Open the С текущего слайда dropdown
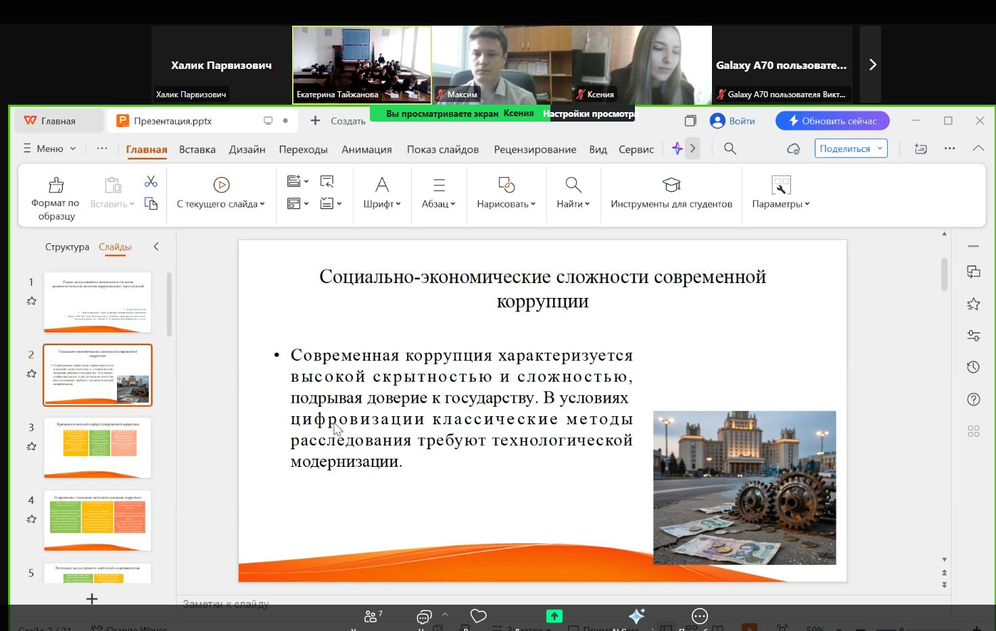Image resolution: width=996 pixels, height=631 pixels. (221, 203)
